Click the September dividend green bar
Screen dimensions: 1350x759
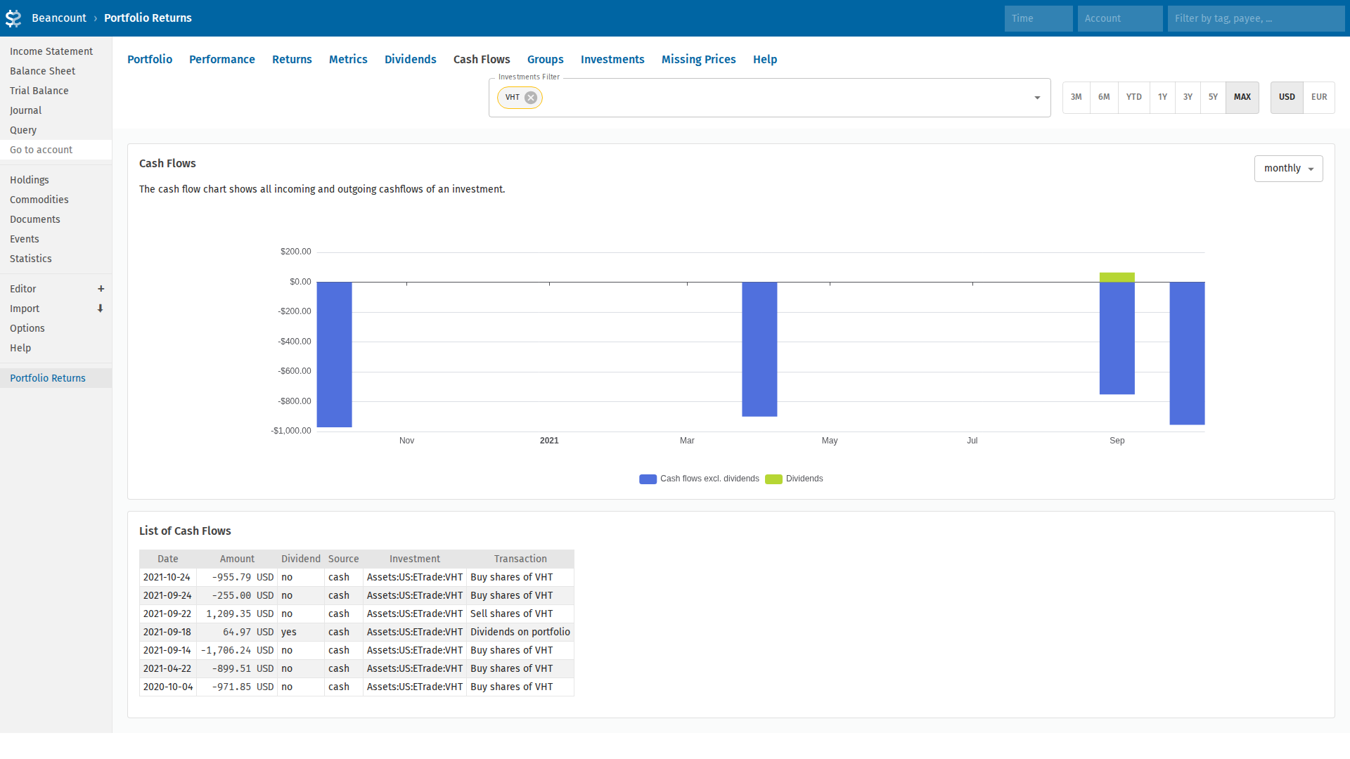[x=1117, y=278]
